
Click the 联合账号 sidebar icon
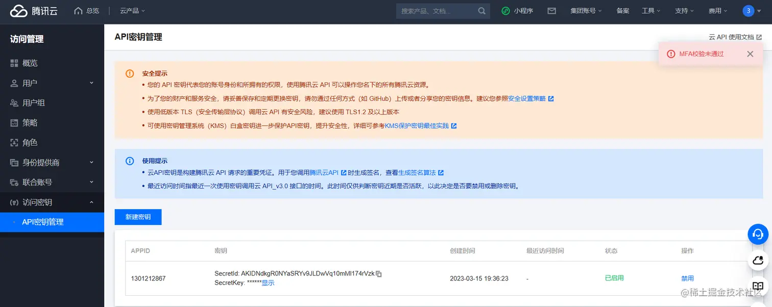point(14,182)
